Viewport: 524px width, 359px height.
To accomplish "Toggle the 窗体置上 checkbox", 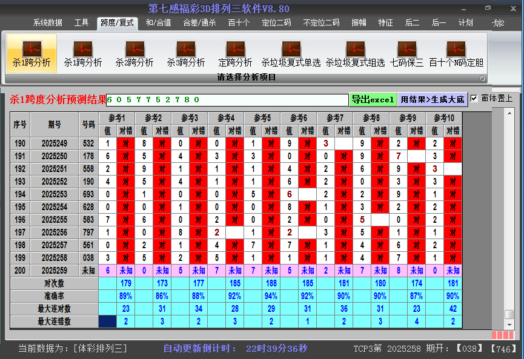I will [x=474, y=99].
